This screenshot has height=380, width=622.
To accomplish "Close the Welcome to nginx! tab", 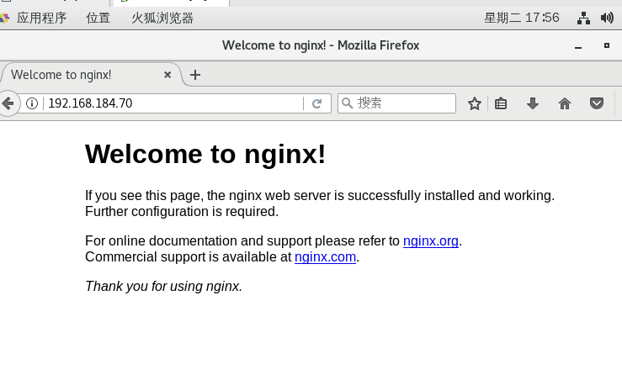I will (x=167, y=75).
